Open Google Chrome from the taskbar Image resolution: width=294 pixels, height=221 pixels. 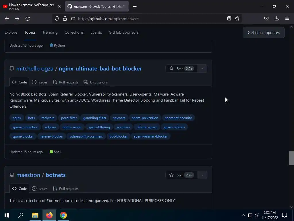tap(63, 215)
